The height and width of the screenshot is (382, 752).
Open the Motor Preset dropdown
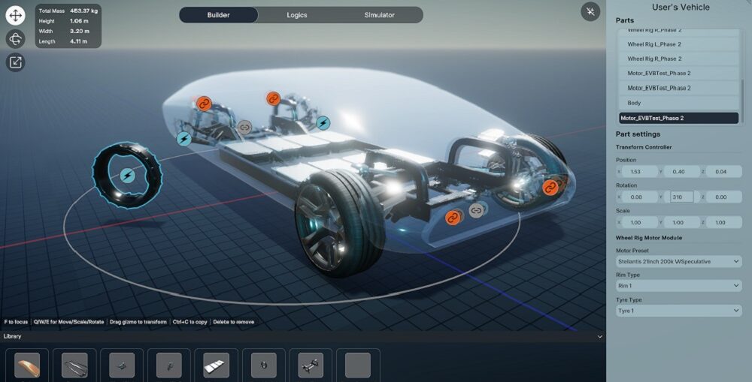pyautogui.click(x=678, y=261)
